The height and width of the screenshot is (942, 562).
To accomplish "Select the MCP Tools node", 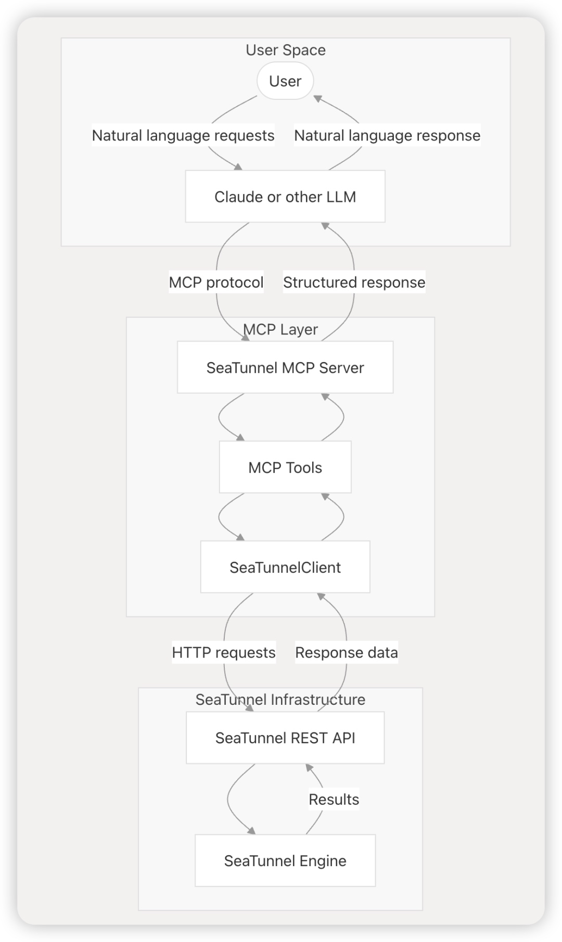I will point(285,467).
